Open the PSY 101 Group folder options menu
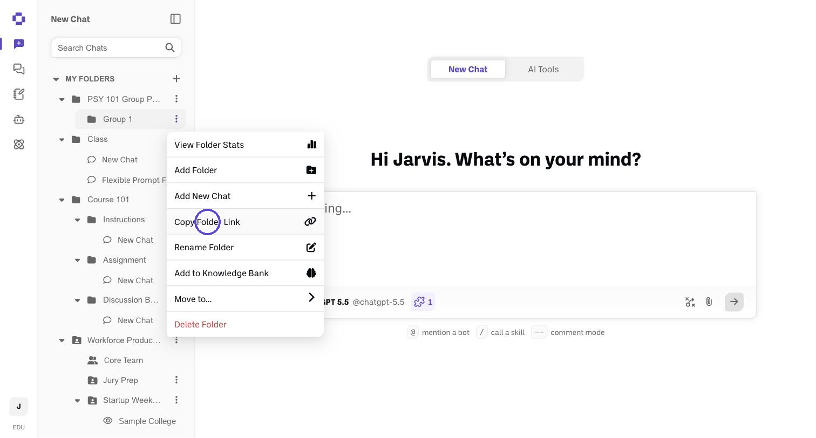The width and height of the screenshot is (816, 438). coord(176,99)
